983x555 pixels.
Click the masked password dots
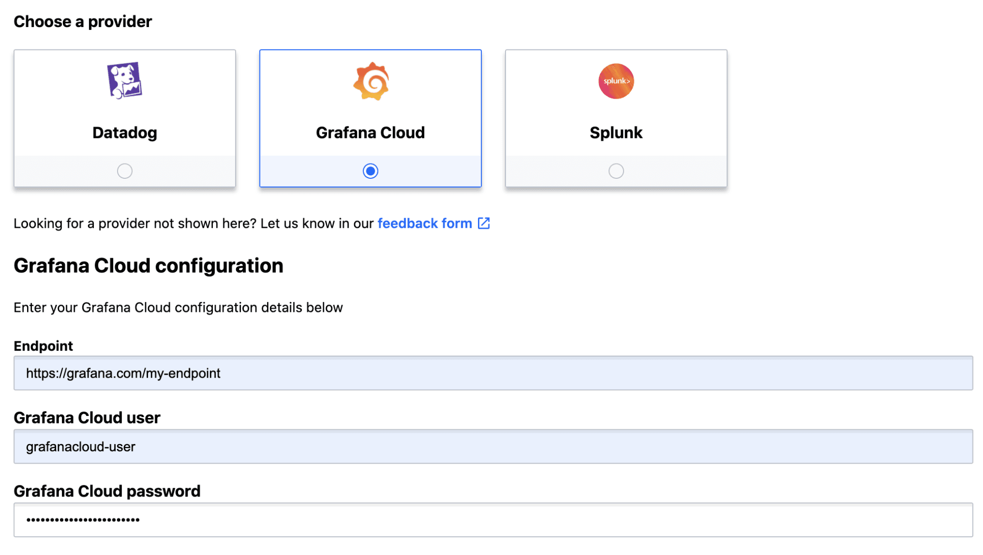83,520
